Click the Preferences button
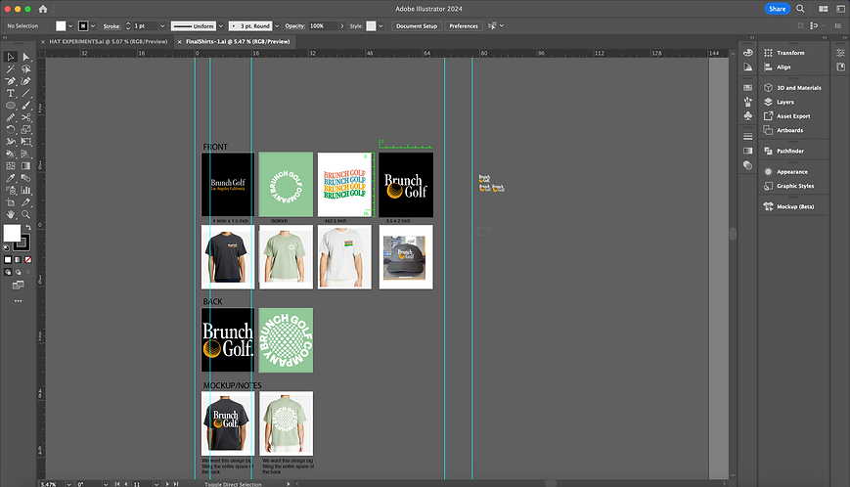The height and width of the screenshot is (487, 850). (464, 26)
